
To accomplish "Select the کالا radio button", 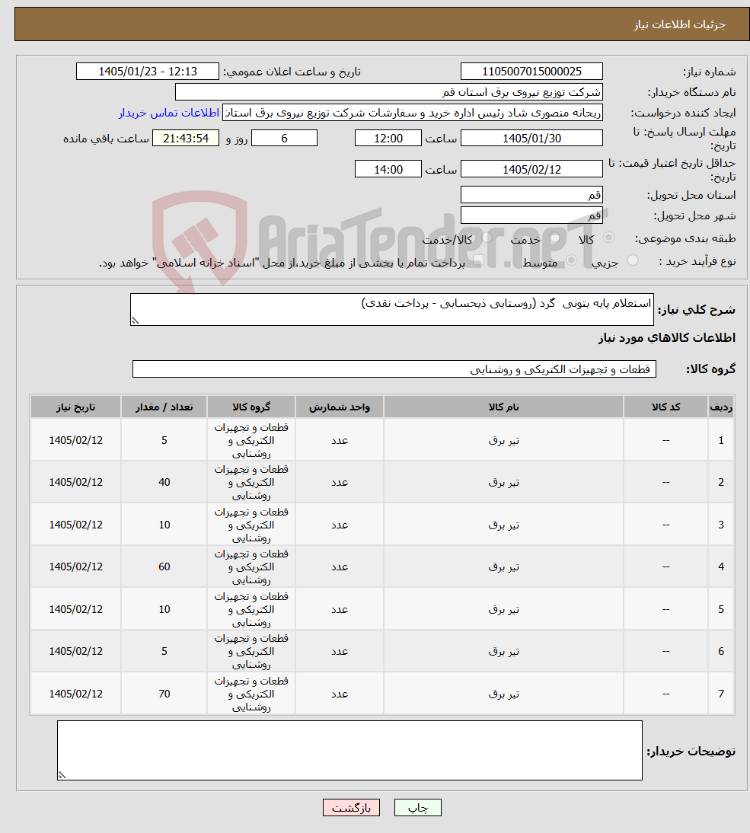I will (x=608, y=238).
